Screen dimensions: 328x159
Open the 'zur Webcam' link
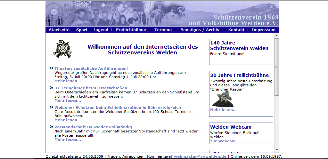[x=223, y=141]
